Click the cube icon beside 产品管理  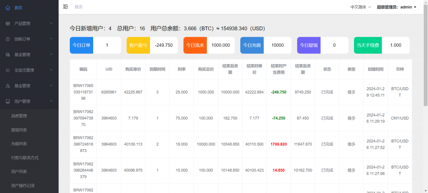pyautogui.click(x=8, y=23)
